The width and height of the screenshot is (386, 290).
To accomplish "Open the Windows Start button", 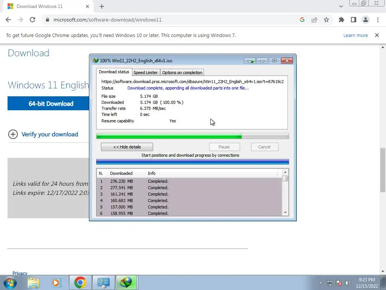I will (x=10, y=282).
